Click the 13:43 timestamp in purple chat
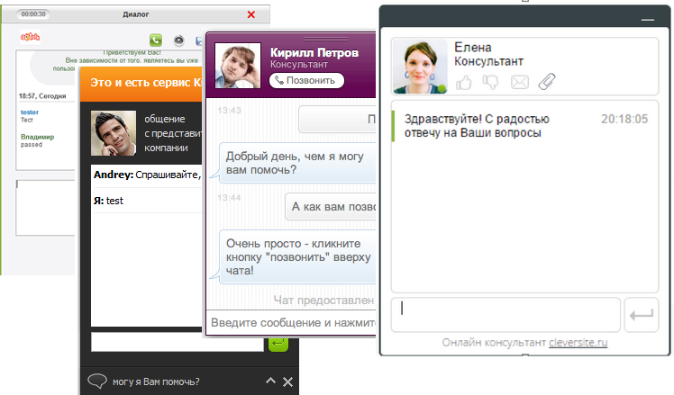Image resolution: width=674 pixels, height=395 pixels. (x=229, y=111)
